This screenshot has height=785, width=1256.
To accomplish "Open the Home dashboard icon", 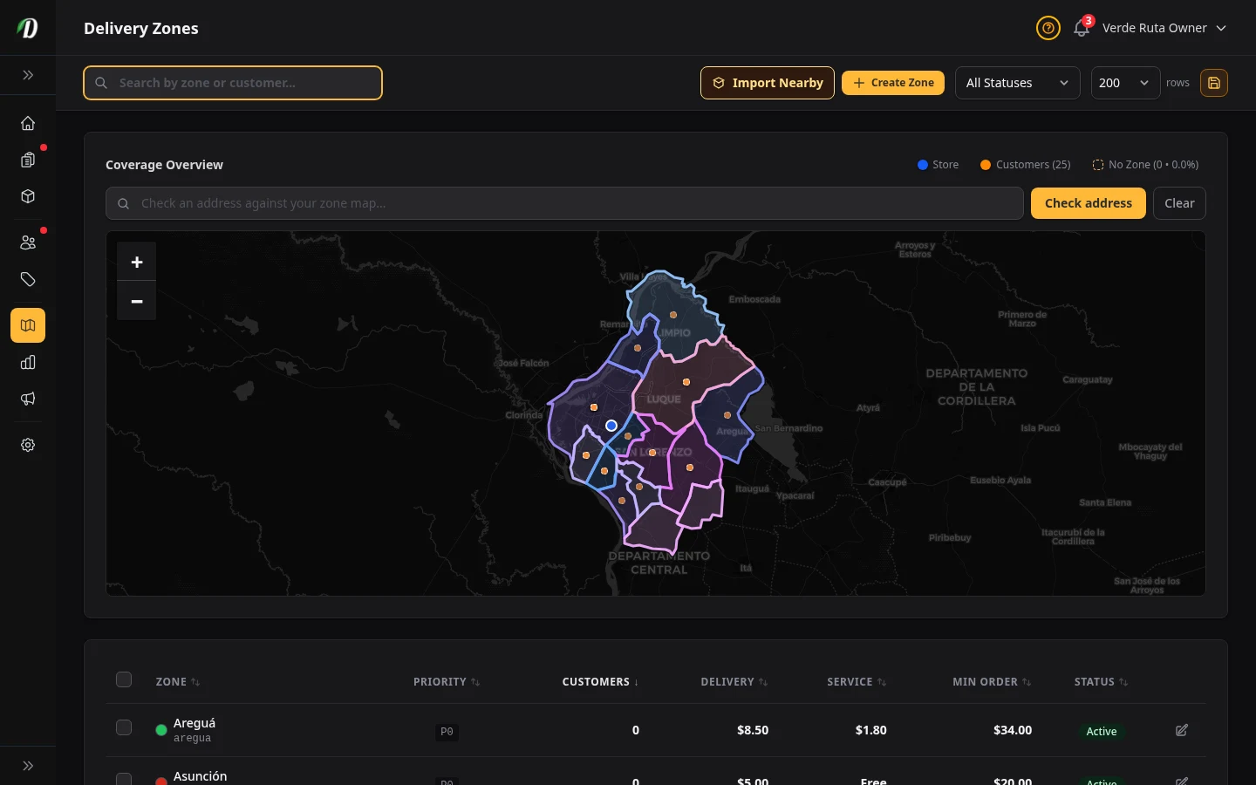I will point(28,123).
